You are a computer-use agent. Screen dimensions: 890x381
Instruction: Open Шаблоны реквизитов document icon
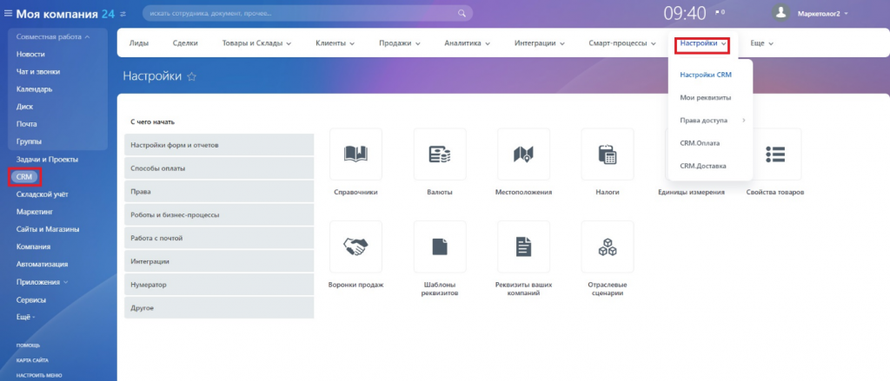pyautogui.click(x=440, y=246)
